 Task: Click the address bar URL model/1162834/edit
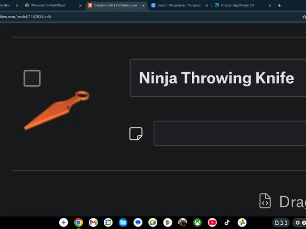point(25,17)
